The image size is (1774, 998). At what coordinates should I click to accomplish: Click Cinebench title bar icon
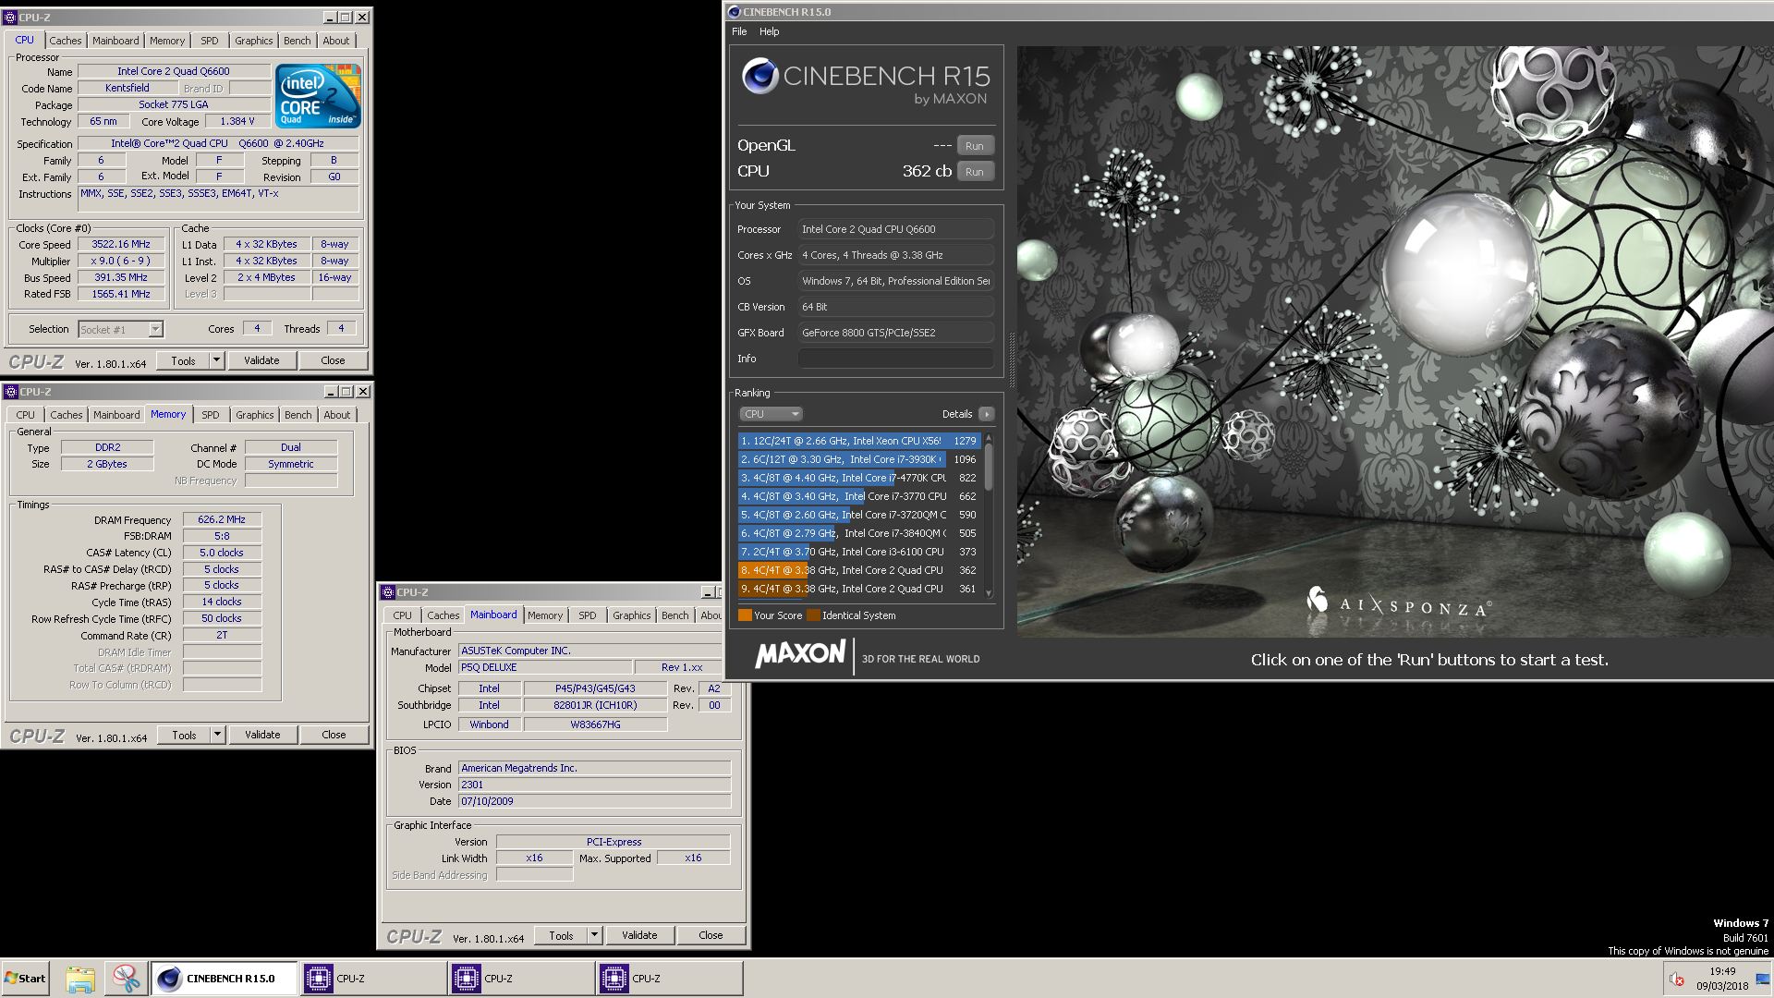(735, 11)
